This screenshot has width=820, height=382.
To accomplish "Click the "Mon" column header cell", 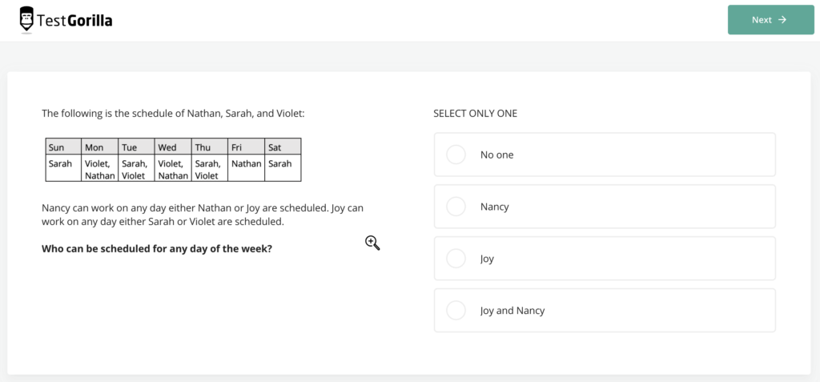I will click(99, 147).
